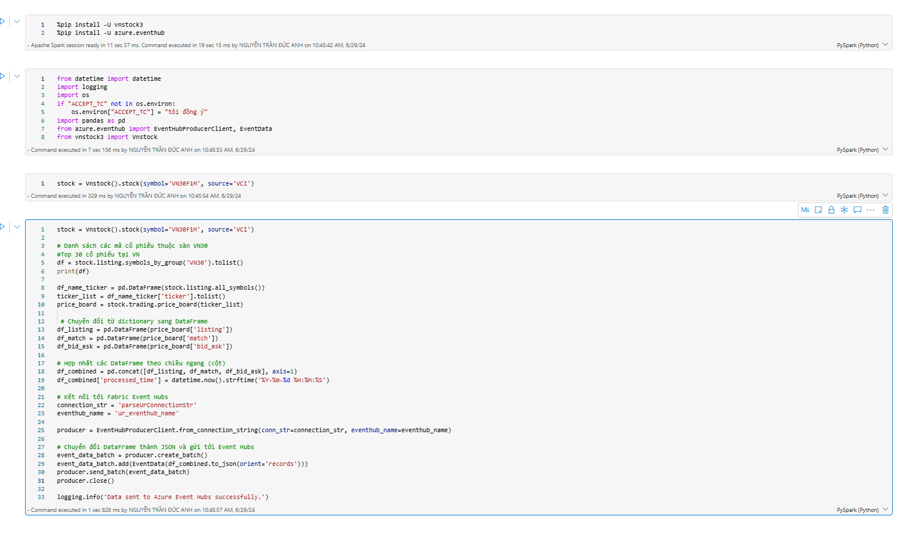This screenshot has width=898, height=534.
Task: Click the 'import logging' code line
Action: click(82, 87)
